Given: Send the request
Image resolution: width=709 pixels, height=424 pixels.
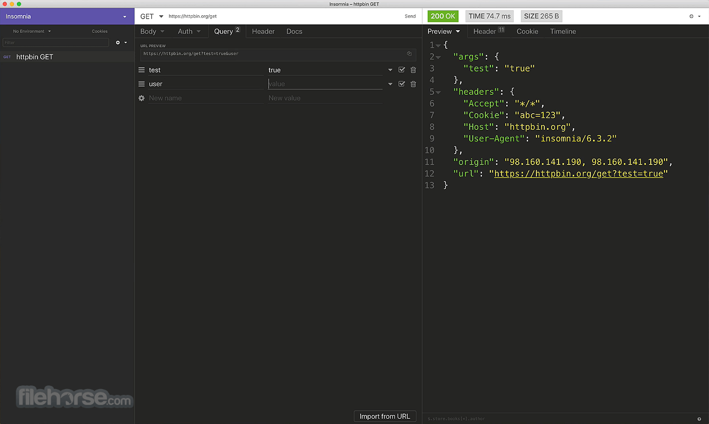Looking at the screenshot, I should (410, 16).
